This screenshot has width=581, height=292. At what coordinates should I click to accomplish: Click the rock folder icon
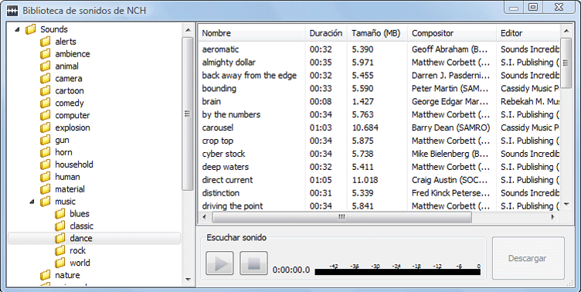click(60, 250)
